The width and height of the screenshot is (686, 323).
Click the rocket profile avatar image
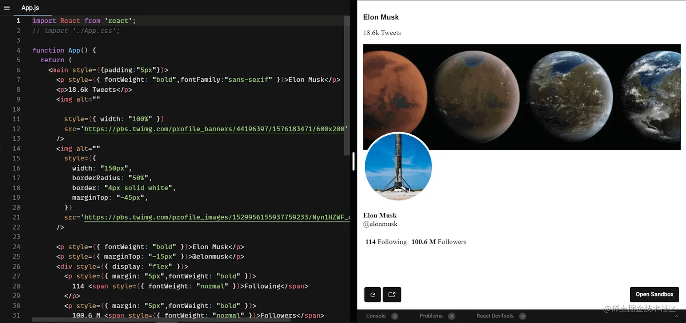click(398, 167)
